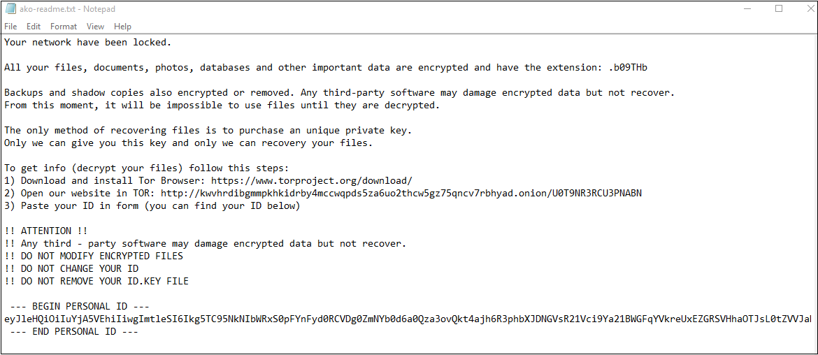Viewport: 818px width, 355px height.
Task: Maximize the Notepad window
Action: 779,9
